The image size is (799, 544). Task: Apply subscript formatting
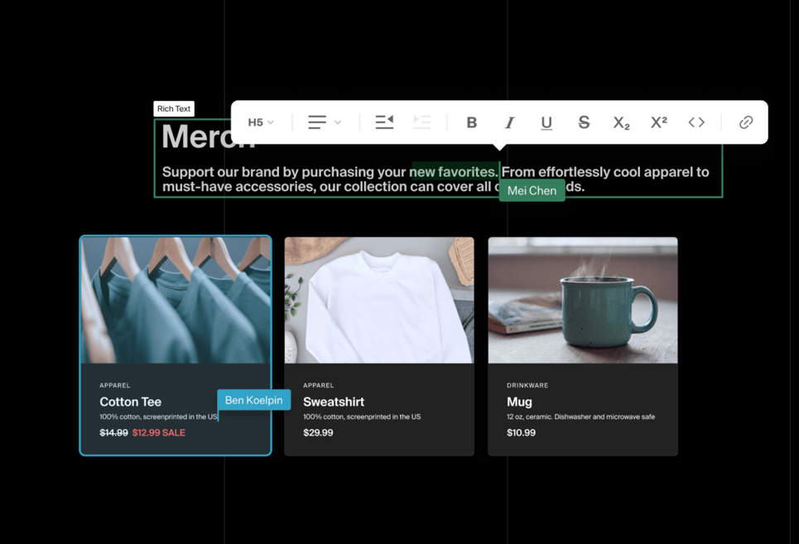click(x=621, y=122)
